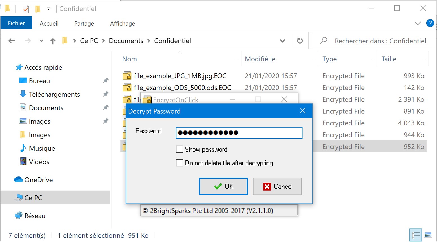Switch to details view icon in status bar
This screenshot has height=242, width=437.
[x=416, y=235]
